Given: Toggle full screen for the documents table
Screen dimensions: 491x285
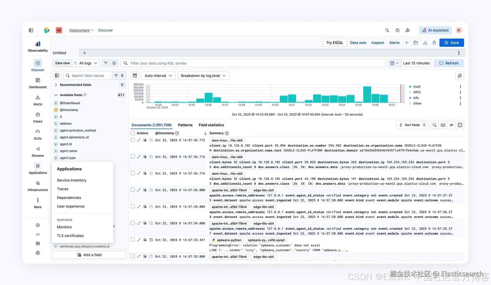Looking at the screenshot, I should click(x=460, y=125).
